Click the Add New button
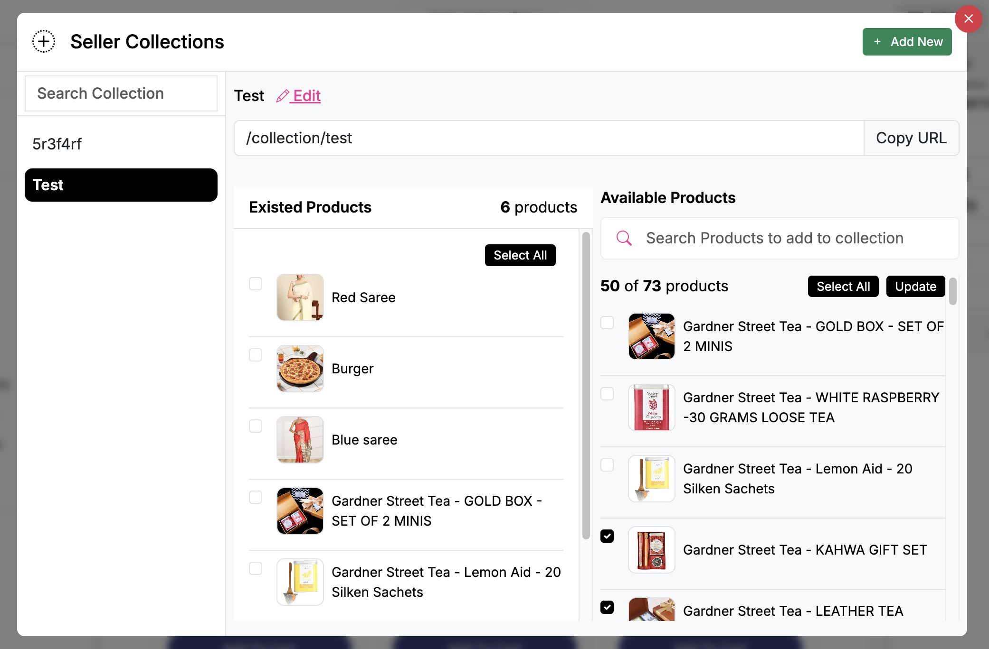This screenshot has width=989, height=649. click(907, 42)
